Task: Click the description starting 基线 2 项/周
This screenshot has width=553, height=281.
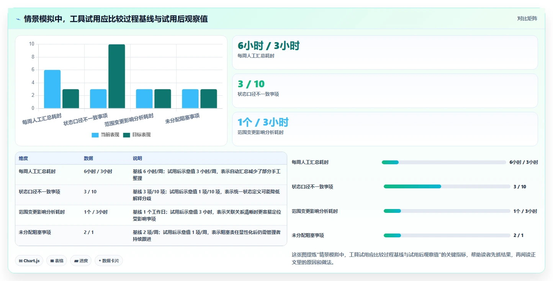Action: point(206,236)
